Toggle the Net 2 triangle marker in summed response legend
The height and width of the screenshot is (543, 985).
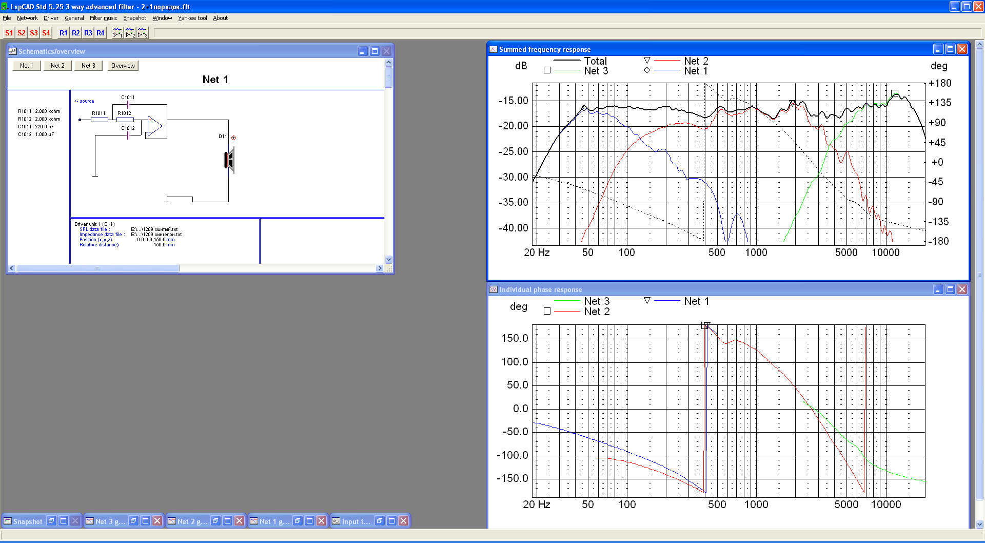647,61
